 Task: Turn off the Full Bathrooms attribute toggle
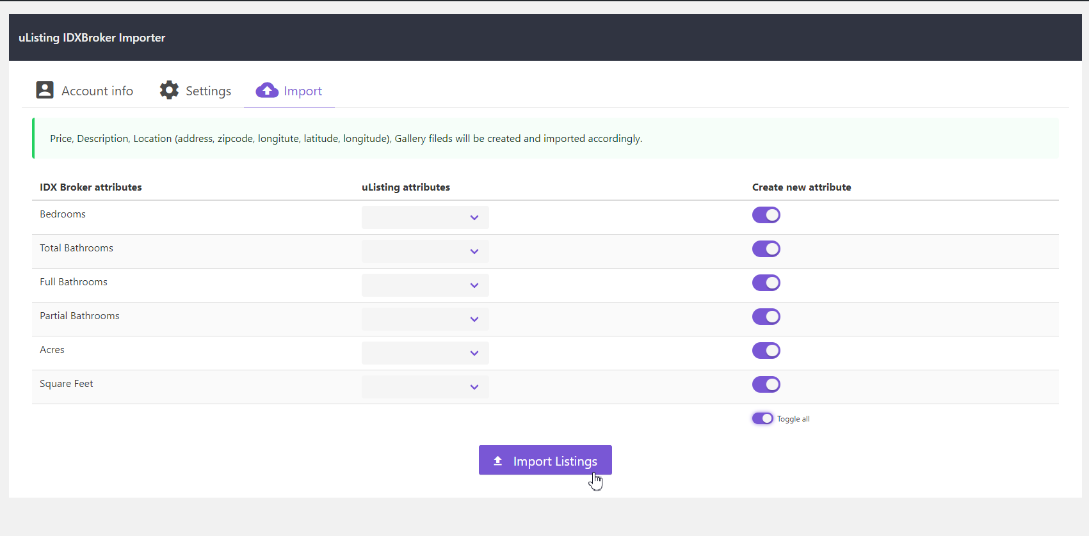pos(766,283)
